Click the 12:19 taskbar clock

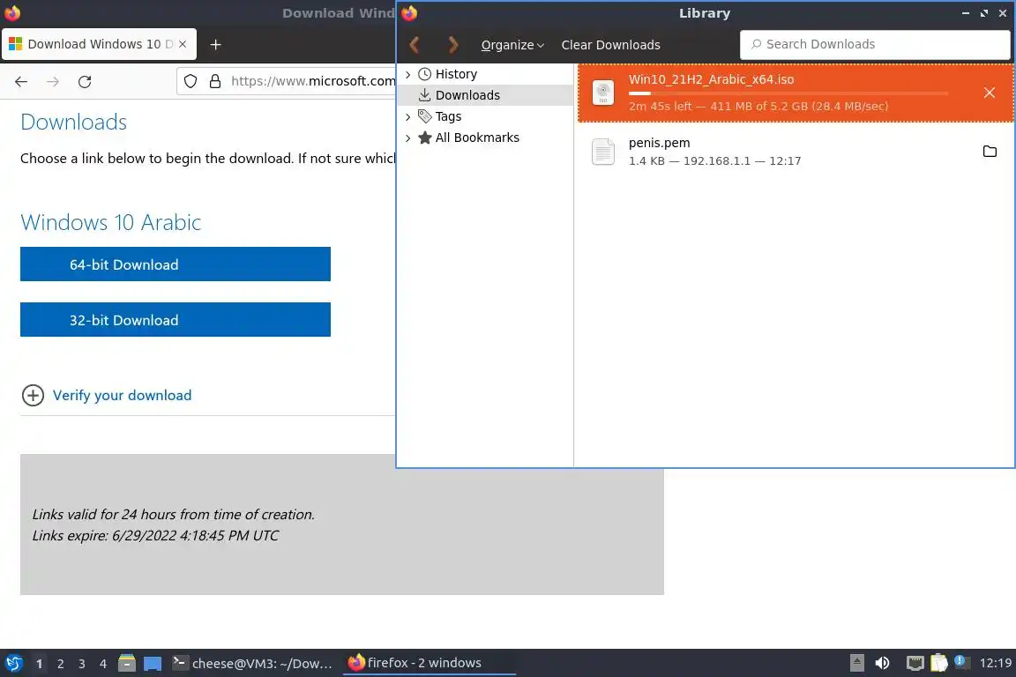tap(995, 663)
